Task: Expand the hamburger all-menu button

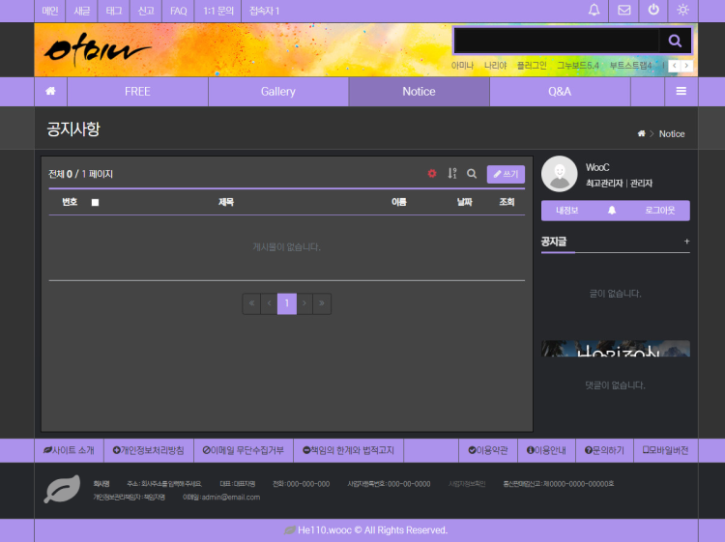Action: (681, 92)
